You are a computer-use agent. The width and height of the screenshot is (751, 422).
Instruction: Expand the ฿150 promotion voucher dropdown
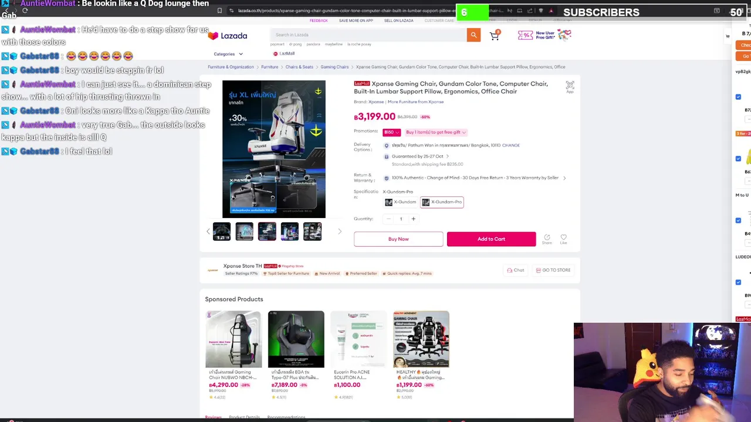point(391,132)
